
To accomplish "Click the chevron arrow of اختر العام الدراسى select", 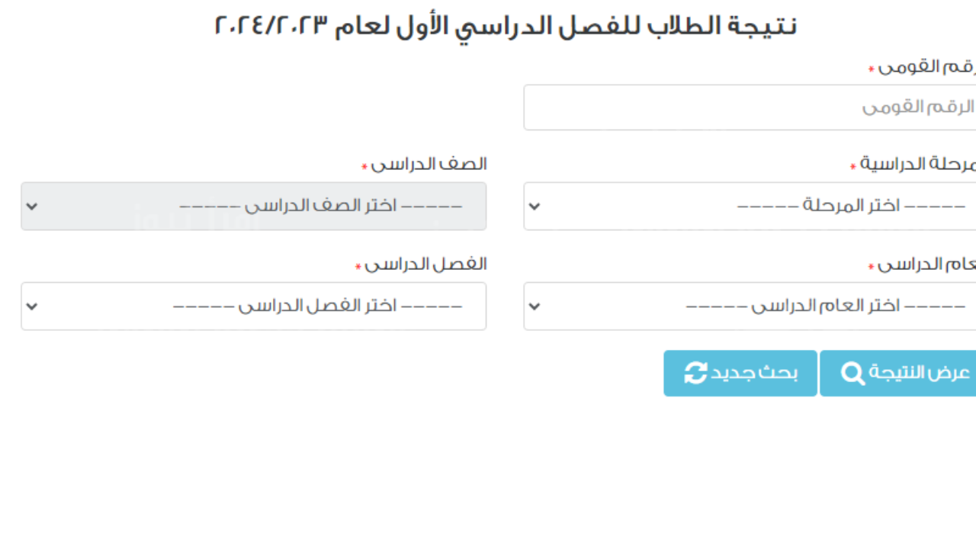I will point(535,307).
